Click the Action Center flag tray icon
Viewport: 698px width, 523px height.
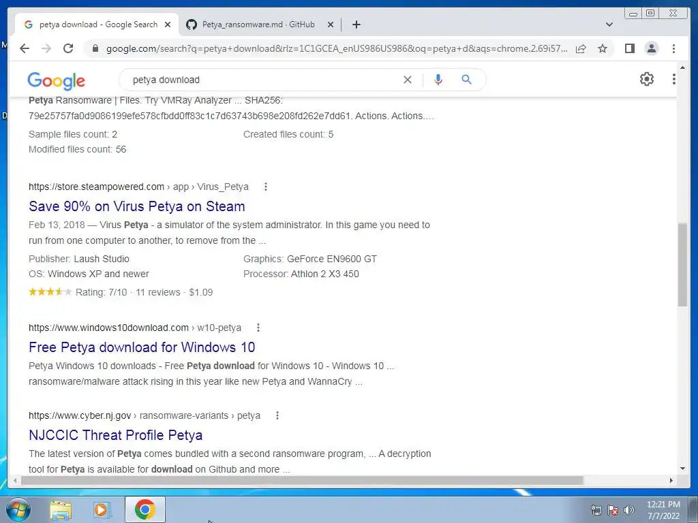[x=613, y=510]
